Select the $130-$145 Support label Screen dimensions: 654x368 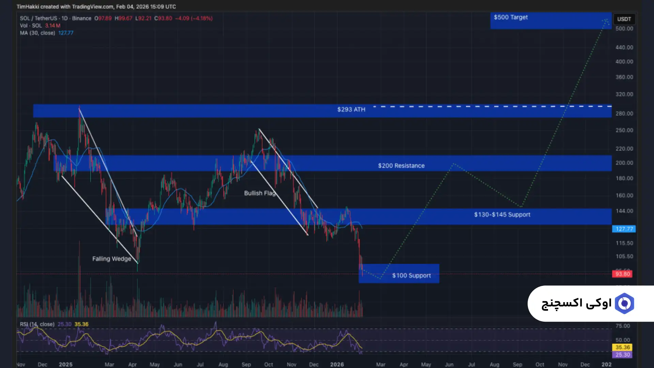coord(502,215)
